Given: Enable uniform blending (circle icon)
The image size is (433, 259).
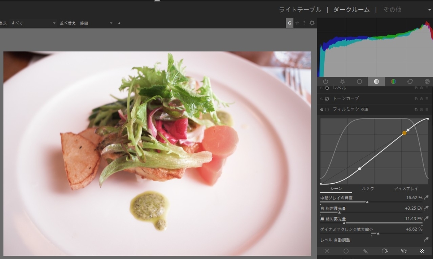Looking at the screenshot, I should tap(346, 251).
